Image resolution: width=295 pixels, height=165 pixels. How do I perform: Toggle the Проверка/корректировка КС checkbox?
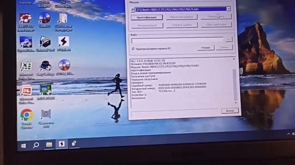pos(133,49)
